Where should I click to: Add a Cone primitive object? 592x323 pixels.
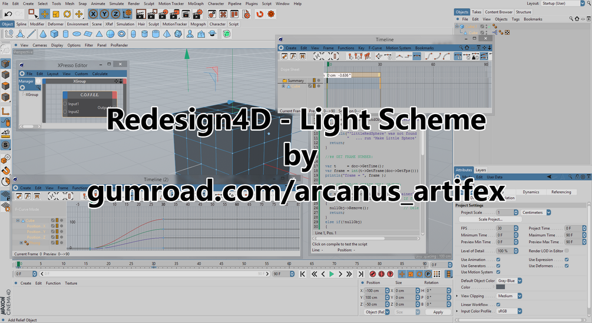click(43, 34)
